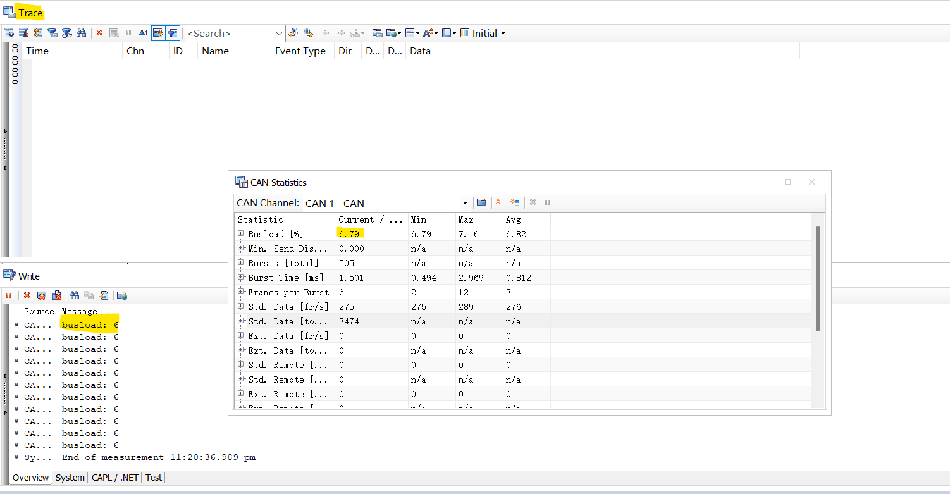This screenshot has width=950, height=494.
Task: Click the X reset icon in CAN Statistics toolbar
Action: click(533, 202)
